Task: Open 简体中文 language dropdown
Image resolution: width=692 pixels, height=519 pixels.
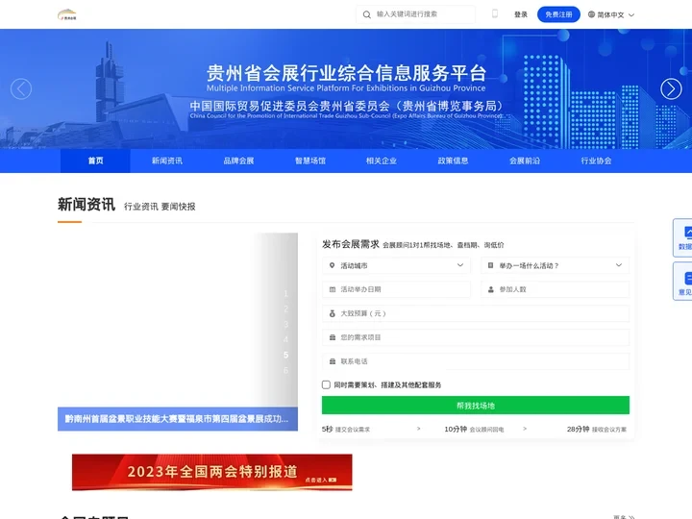Action: [611, 14]
